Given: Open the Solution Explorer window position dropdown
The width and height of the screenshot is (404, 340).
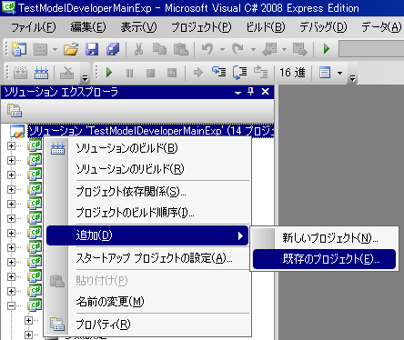Looking at the screenshot, I should tap(238, 92).
